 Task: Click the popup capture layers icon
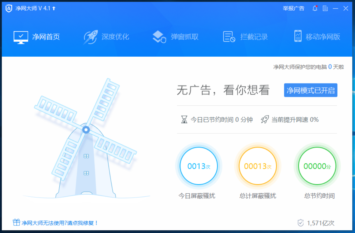tap(159, 37)
